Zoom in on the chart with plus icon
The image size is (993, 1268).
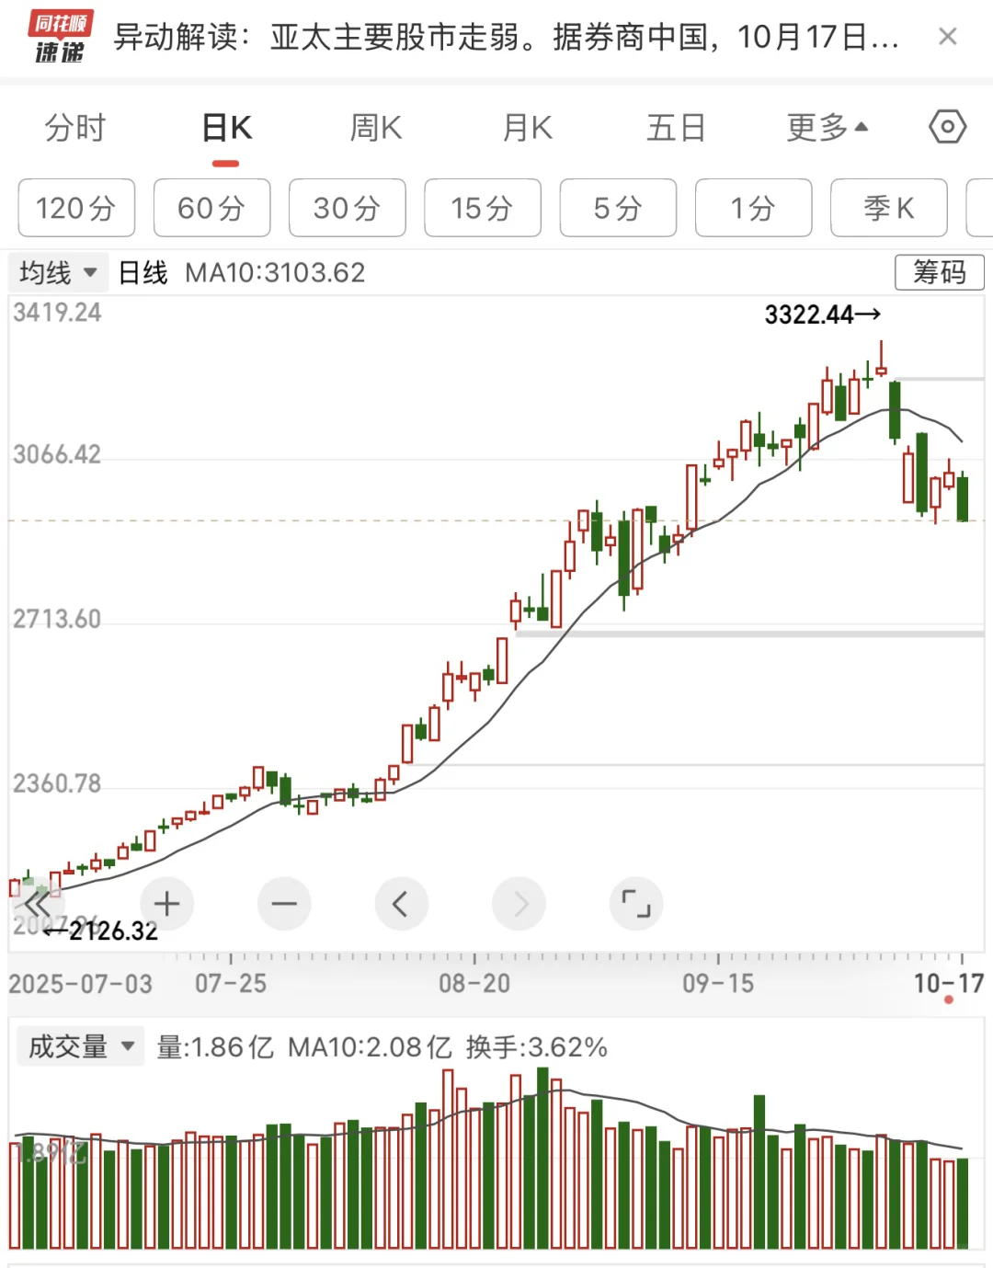[166, 904]
